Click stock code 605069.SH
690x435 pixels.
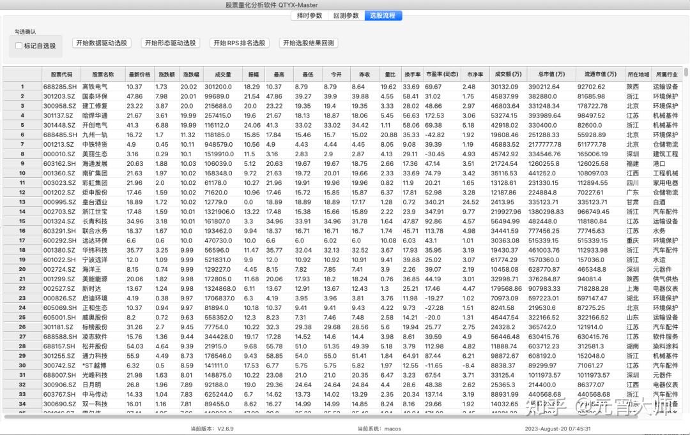point(60,308)
